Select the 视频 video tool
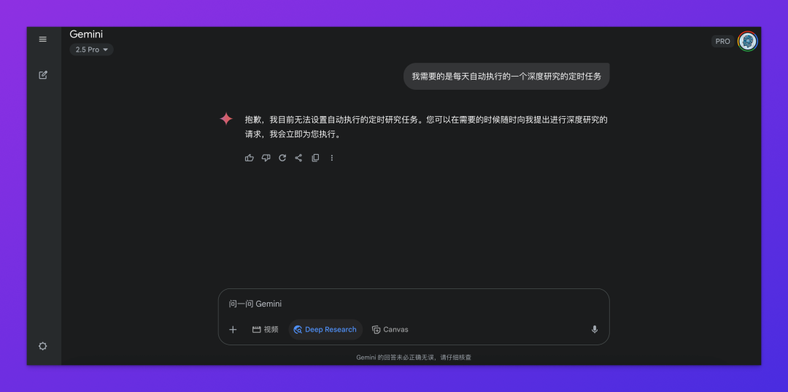The image size is (788, 392). coord(265,330)
